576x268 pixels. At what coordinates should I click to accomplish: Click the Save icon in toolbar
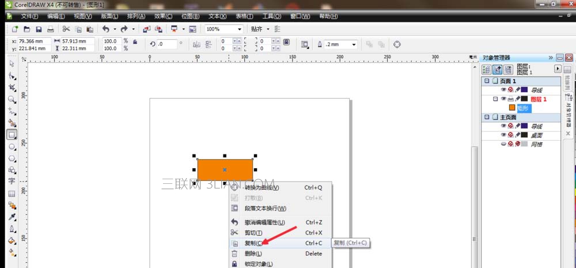pyautogui.click(x=39, y=29)
